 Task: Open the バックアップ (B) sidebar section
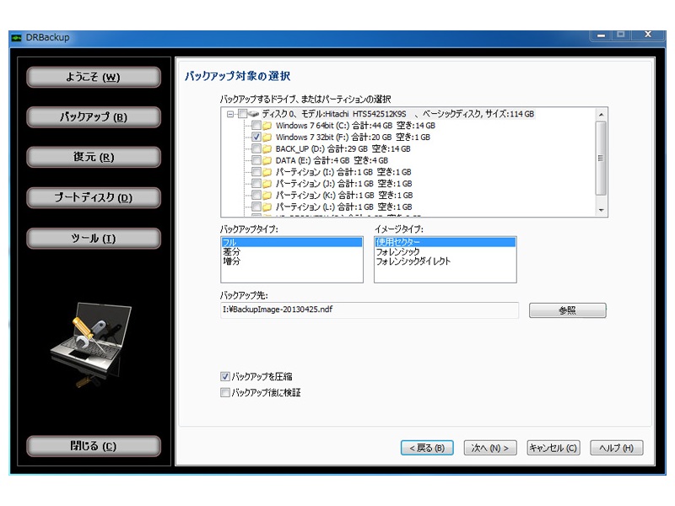coord(93,117)
